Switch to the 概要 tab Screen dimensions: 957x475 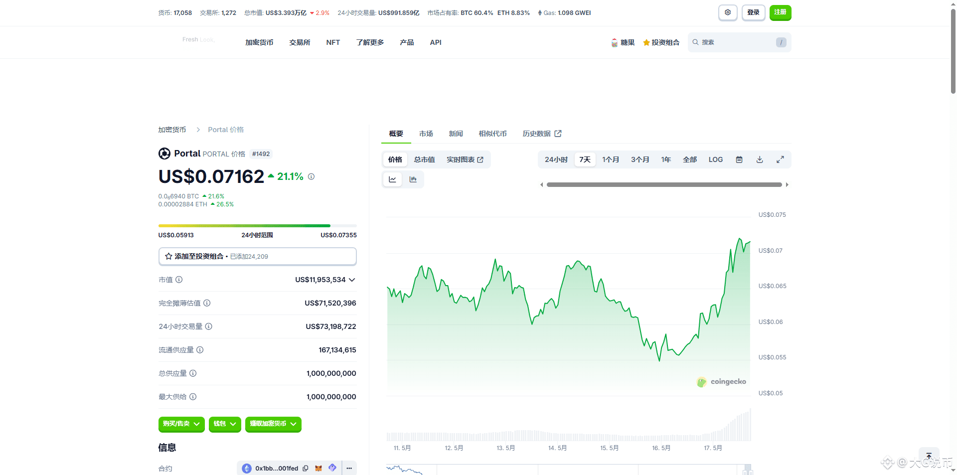coord(396,134)
